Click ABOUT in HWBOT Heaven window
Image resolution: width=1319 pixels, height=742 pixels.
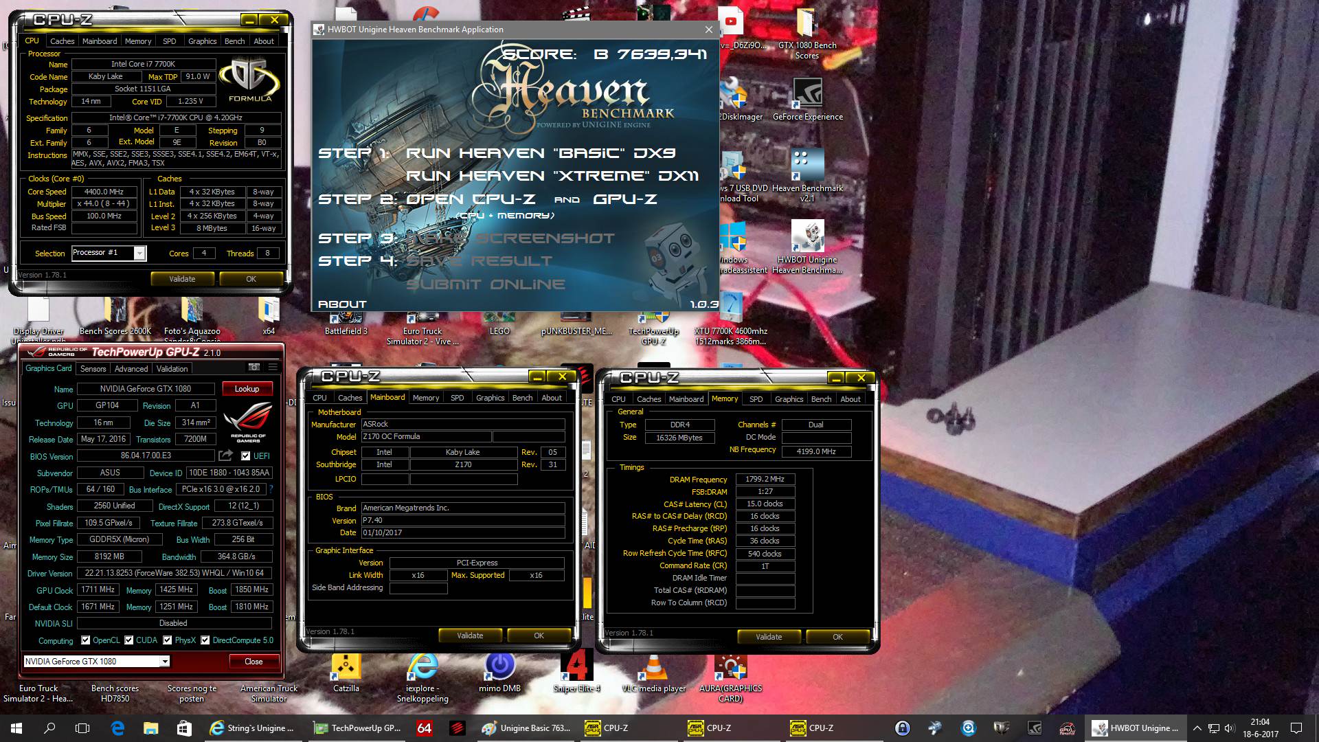[x=342, y=304]
